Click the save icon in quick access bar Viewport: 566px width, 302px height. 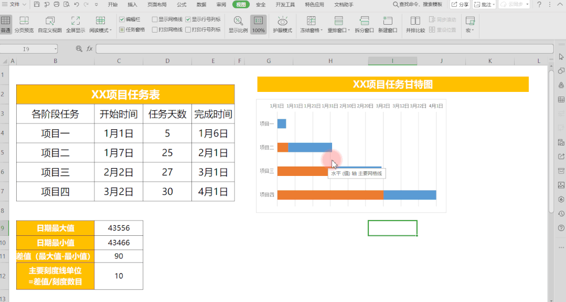point(37,5)
